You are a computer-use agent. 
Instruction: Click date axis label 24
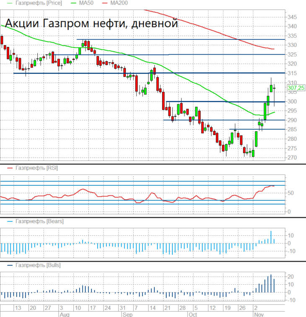pyautogui.click(x=108, y=308)
